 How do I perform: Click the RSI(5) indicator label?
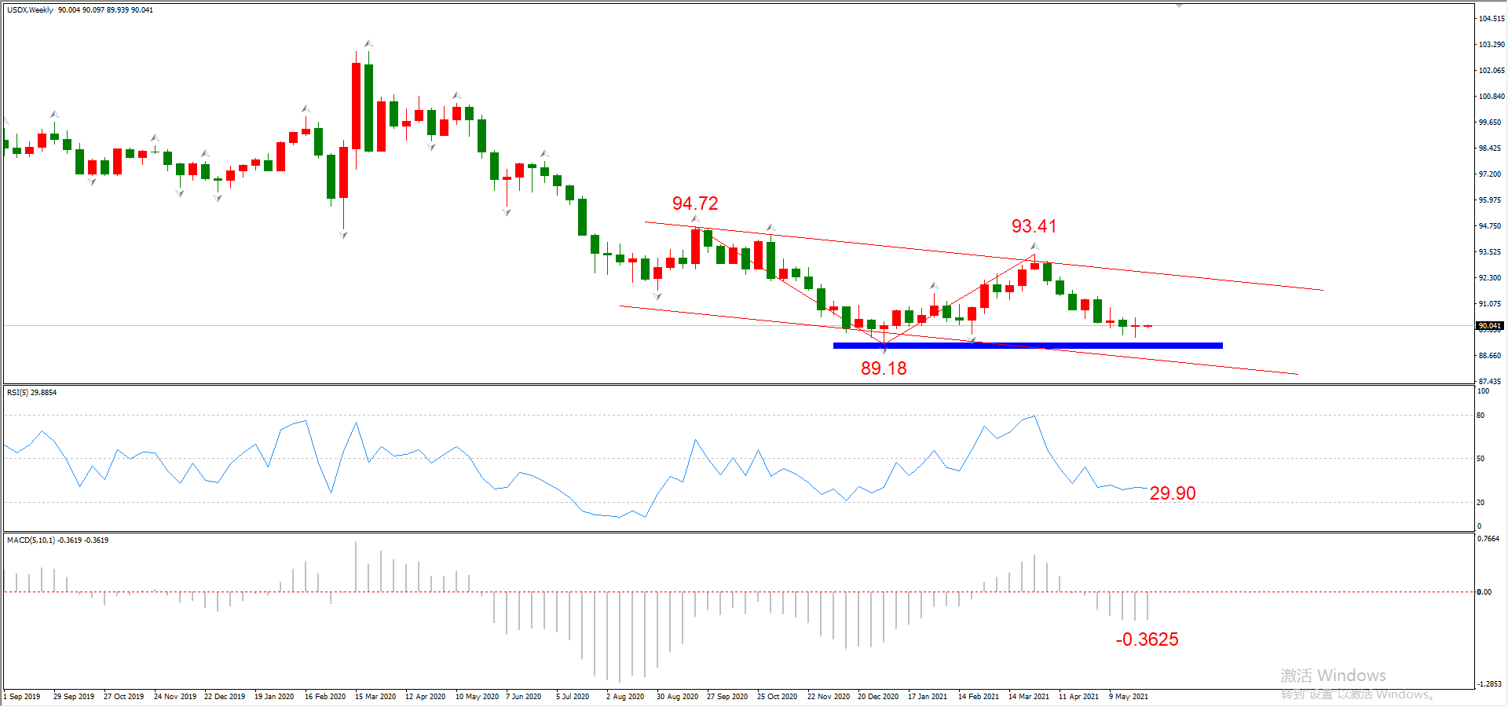[31, 392]
